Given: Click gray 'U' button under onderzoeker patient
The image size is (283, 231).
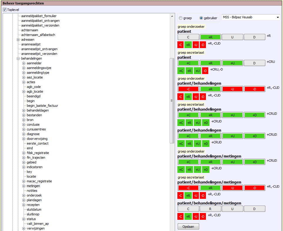Looking at the screenshot, I should (x=232, y=37).
